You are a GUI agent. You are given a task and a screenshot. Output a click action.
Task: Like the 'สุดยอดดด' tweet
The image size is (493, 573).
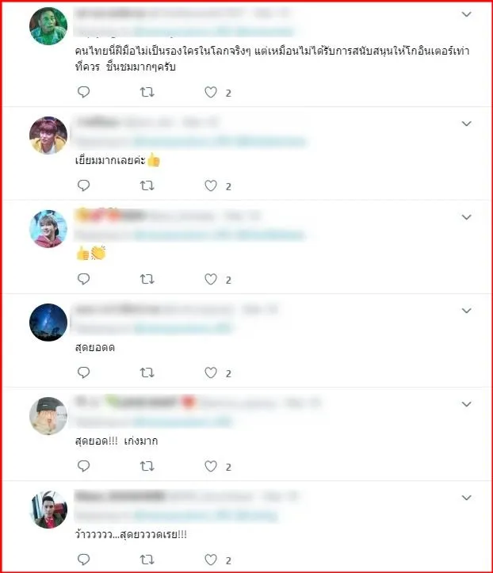211,372
